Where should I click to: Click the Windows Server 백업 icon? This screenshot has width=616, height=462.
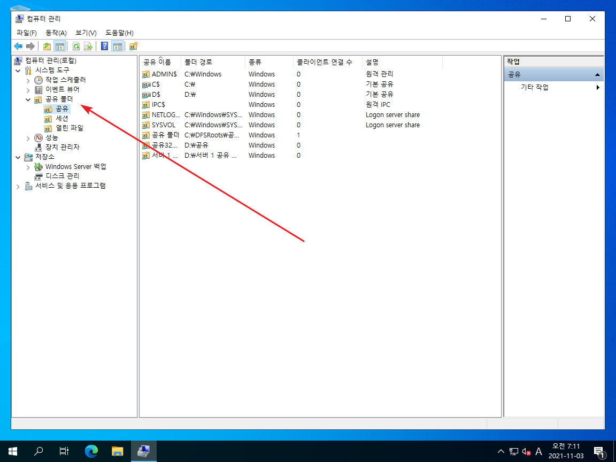[38, 167]
